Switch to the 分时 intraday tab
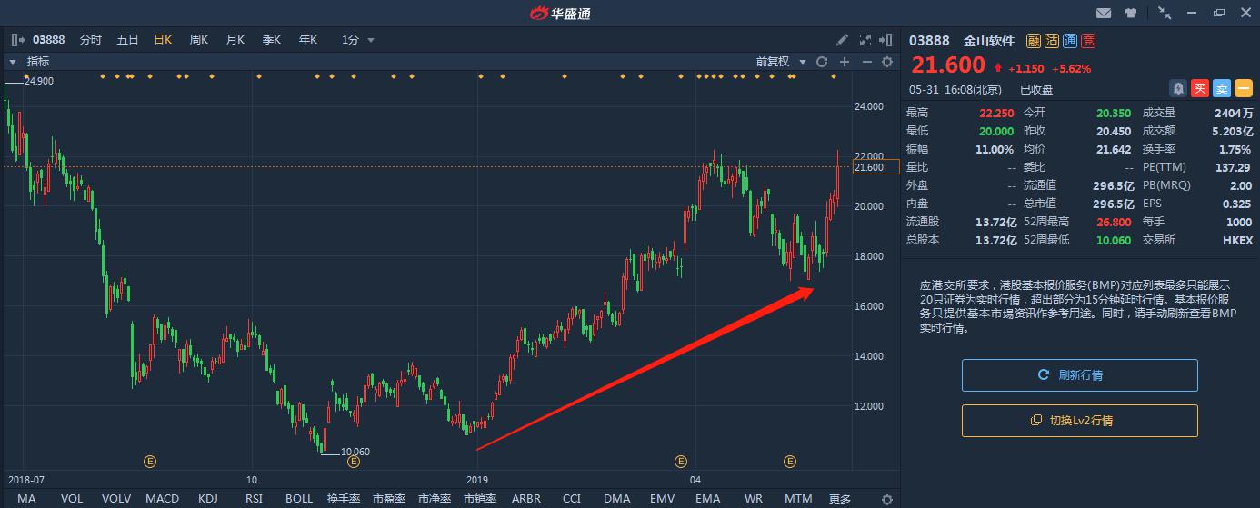The width and height of the screenshot is (1260, 508). [x=91, y=40]
